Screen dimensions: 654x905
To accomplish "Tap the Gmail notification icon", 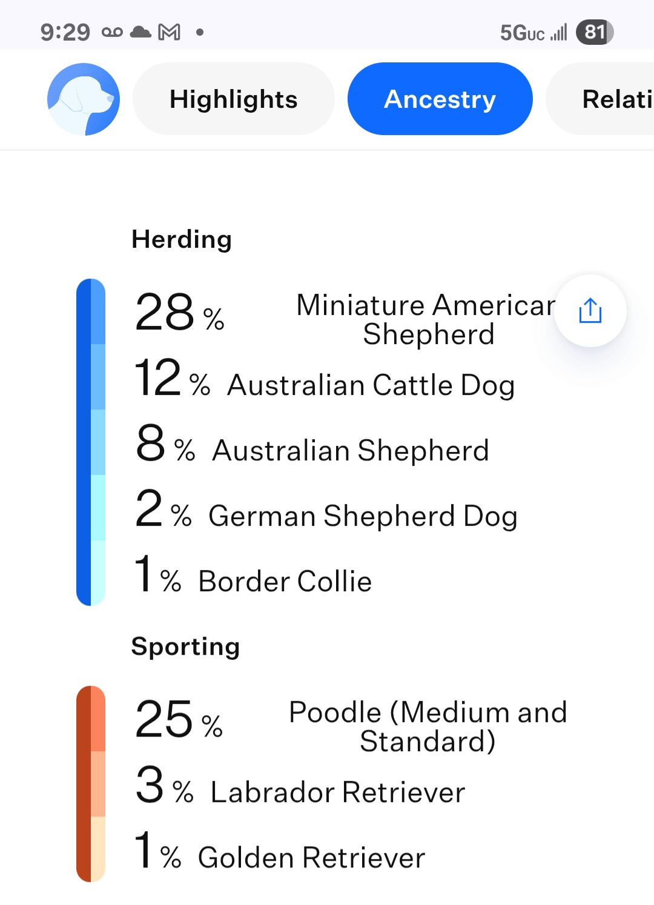I will click(169, 32).
